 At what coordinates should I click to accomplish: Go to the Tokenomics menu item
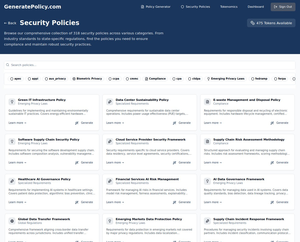tap(229, 7)
